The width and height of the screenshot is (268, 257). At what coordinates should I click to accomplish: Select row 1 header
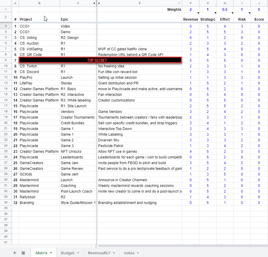coord(6,9)
